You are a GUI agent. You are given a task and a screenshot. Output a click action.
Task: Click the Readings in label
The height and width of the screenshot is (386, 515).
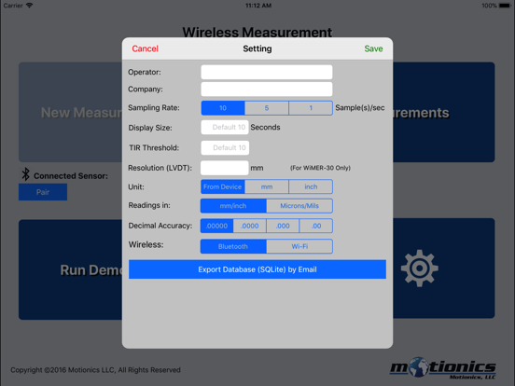[149, 205]
